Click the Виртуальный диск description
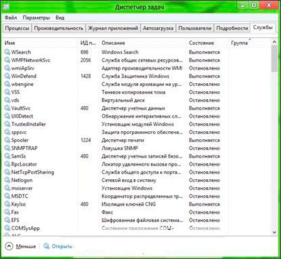This screenshot has width=281, height=259. [123, 100]
